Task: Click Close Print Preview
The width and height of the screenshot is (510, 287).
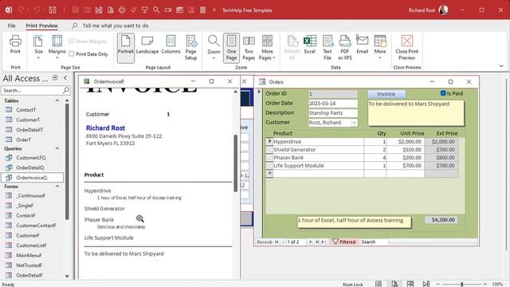Action: point(407,48)
